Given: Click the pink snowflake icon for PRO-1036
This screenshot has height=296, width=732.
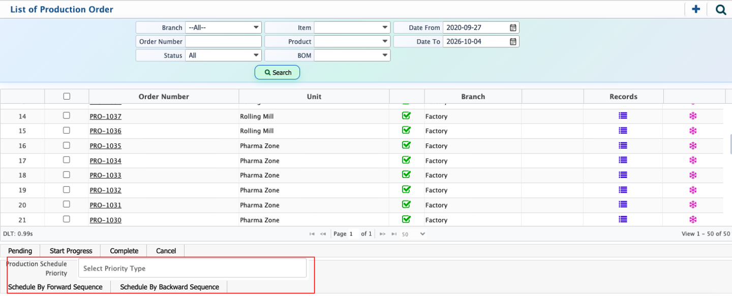Looking at the screenshot, I should pyautogui.click(x=692, y=131).
